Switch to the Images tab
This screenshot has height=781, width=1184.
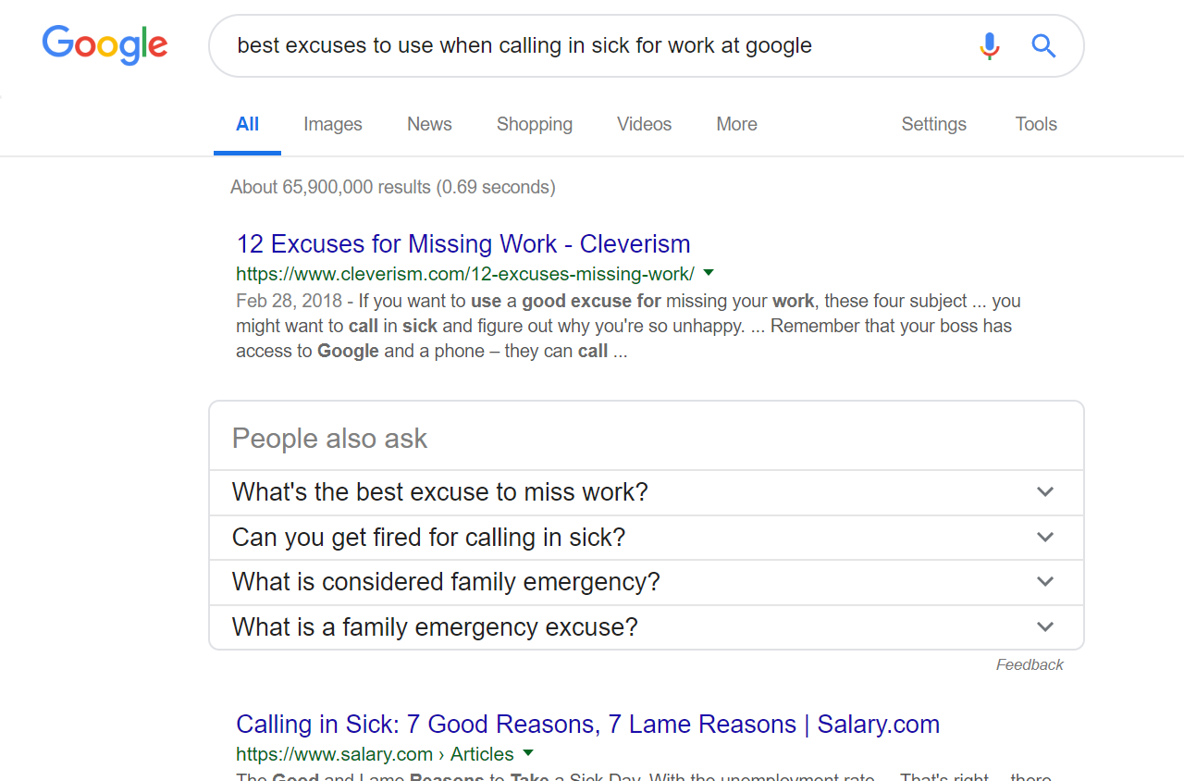coord(332,124)
